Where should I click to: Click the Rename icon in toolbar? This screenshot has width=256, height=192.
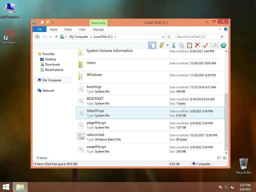[213, 45]
